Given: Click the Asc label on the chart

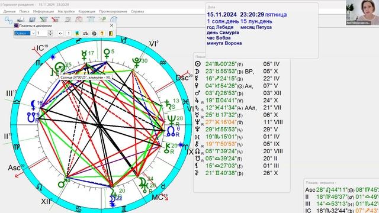Looking at the screenshot, I should click(x=14, y=167).
